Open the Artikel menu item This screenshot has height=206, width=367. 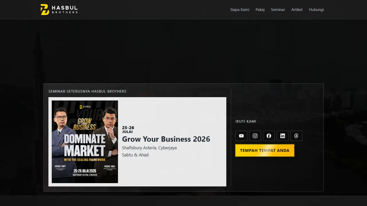pos(297,10)
